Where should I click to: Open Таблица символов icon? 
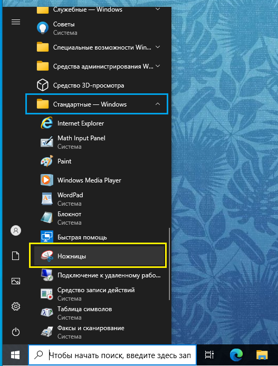47,313
